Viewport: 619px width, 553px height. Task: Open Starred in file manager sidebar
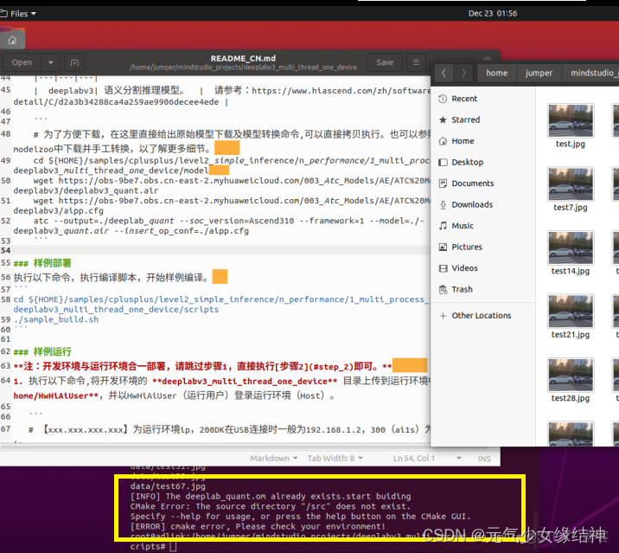[x=483, y=119]
